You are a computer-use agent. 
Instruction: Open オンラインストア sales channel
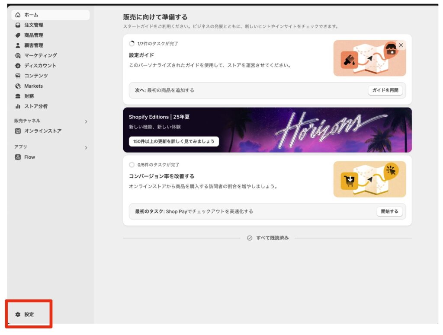click(x=51, y=131)
